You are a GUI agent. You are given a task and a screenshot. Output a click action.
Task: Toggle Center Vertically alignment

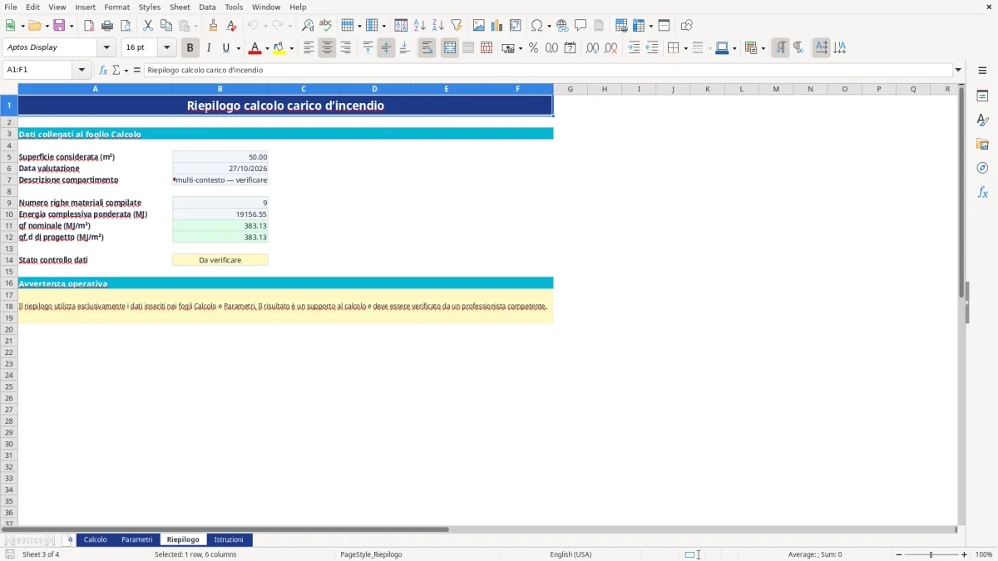click(386, 48)
